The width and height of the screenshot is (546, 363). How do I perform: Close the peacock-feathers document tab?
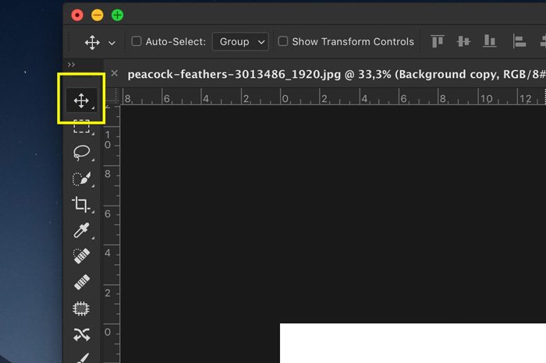[114, 73]
